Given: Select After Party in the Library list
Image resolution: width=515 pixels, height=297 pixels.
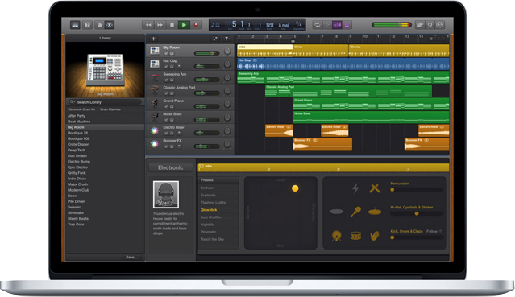Looking at the screenshot, I should 77,116.
